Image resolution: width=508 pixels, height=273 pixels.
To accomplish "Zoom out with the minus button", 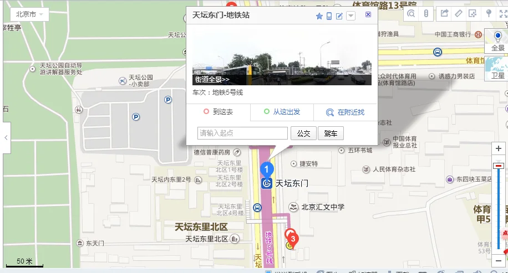I will pyautogui.click(x=498, y=260).
